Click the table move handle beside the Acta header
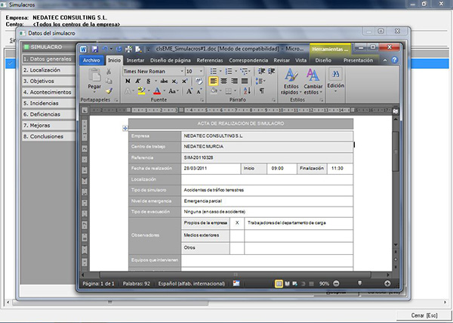Viewport: 453px width, 323px height. pyautogui.click(x=125, y=128)
